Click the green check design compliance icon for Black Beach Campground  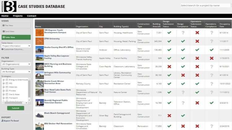tap(183, 115)
